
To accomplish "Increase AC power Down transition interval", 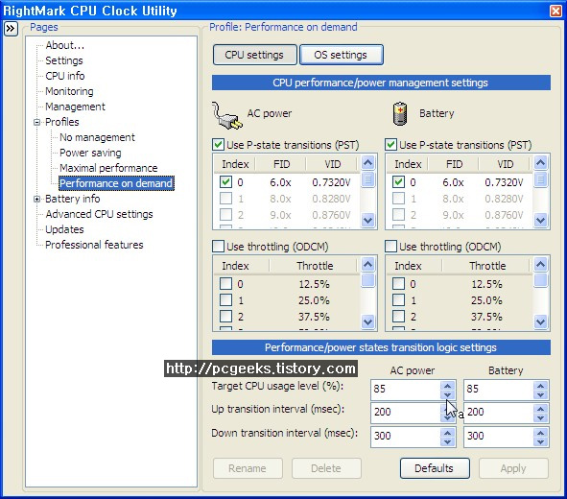I will [x=448, y=433].
